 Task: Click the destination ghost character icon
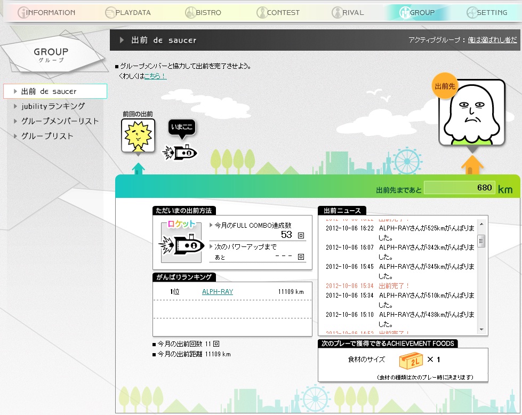tap(471, 112)
